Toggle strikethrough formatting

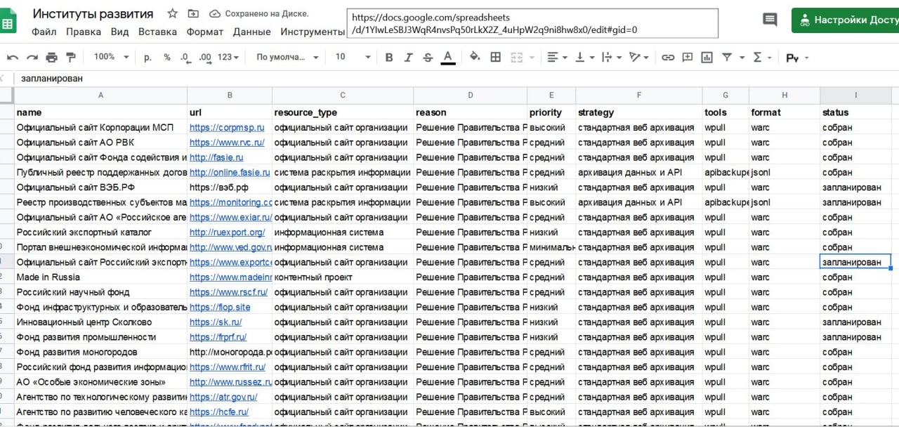[428, 57]
